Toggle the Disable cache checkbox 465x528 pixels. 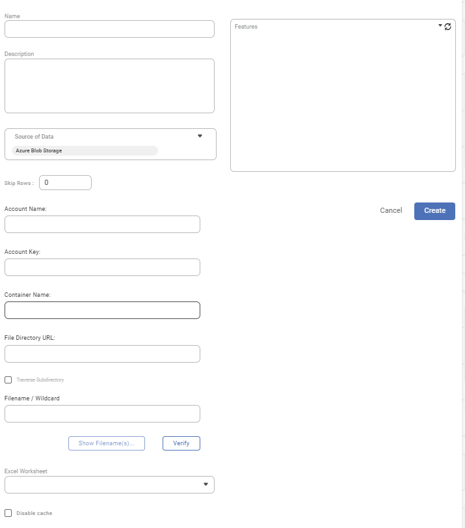click(x=8, y=513)
